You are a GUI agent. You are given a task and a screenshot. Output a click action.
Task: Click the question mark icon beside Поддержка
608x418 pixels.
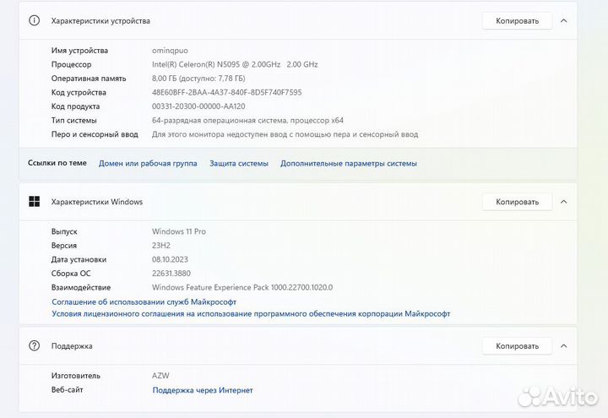34,345
